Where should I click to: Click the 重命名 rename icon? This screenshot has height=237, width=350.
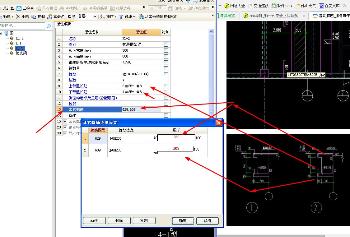coord(50,17)
